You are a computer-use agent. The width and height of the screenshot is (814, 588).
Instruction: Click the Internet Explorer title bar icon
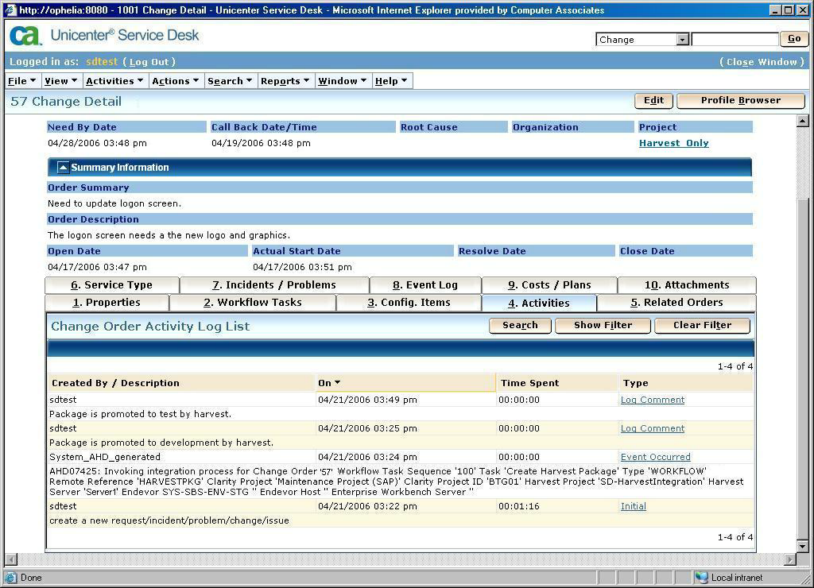(10, 10)
